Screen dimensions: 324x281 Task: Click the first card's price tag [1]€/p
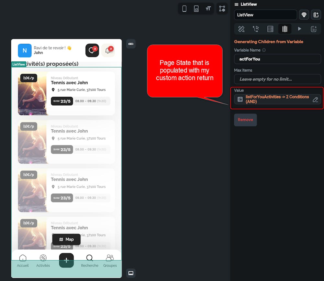click(29, 78)
